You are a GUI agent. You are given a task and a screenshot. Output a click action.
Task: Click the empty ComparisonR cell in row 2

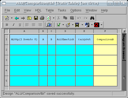pyautogui.click(x=105, y=50)
